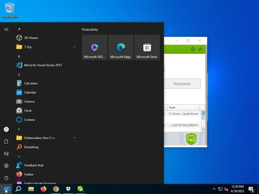The image size is (259, 194).
Task: Open the Calendar app
Action: coord(46,92)
